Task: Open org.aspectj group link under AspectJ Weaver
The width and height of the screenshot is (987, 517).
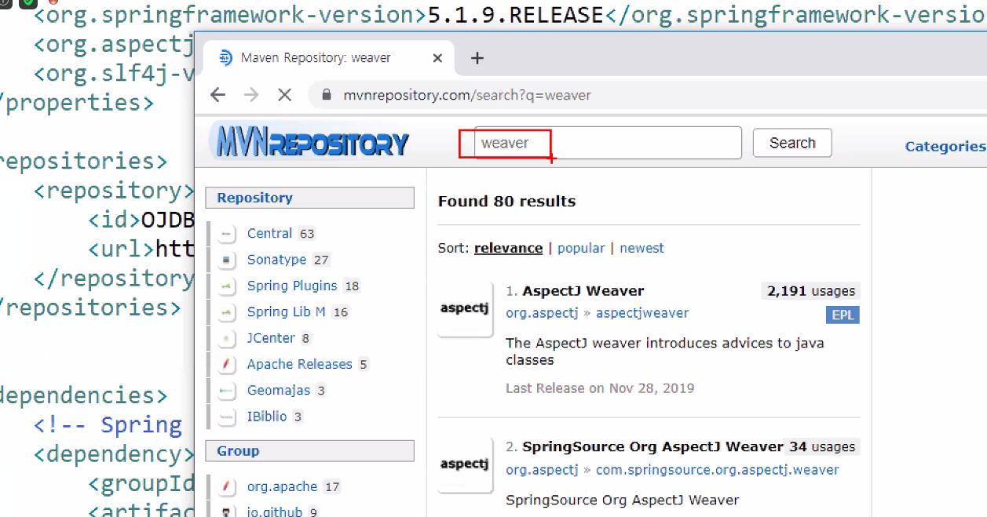Action: [542, 313]
